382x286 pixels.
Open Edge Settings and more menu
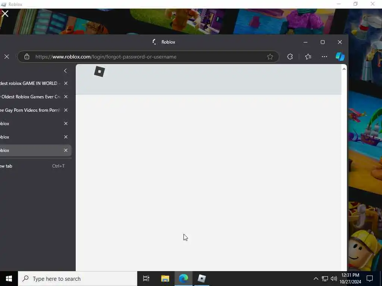tap(325, 57)
